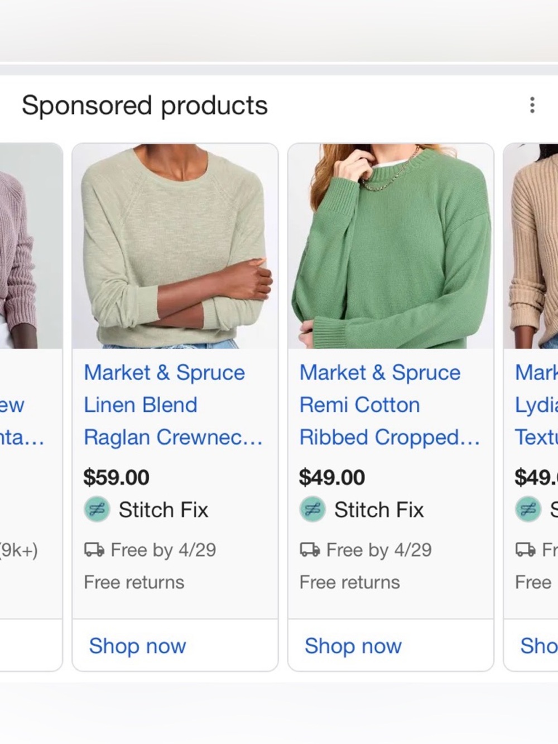This screenshot has width=558, height=744.
Task: Click Free returns on the Remi Cotton card
Action: click(x=349, y=582)
